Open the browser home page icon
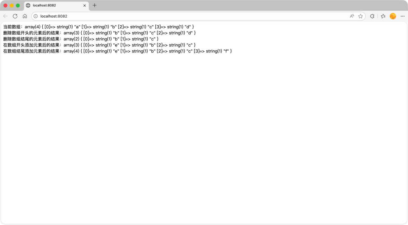Screen dimensions: 408x225 tap(25, 16)
